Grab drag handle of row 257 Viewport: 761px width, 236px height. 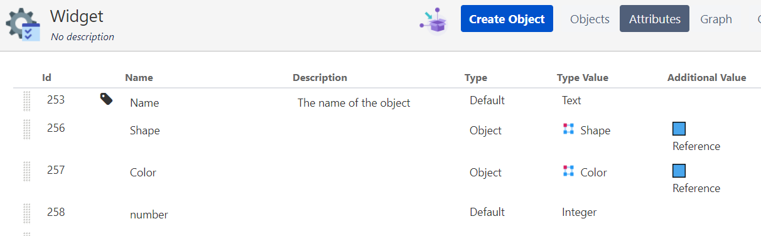click(x=27, y=171)
